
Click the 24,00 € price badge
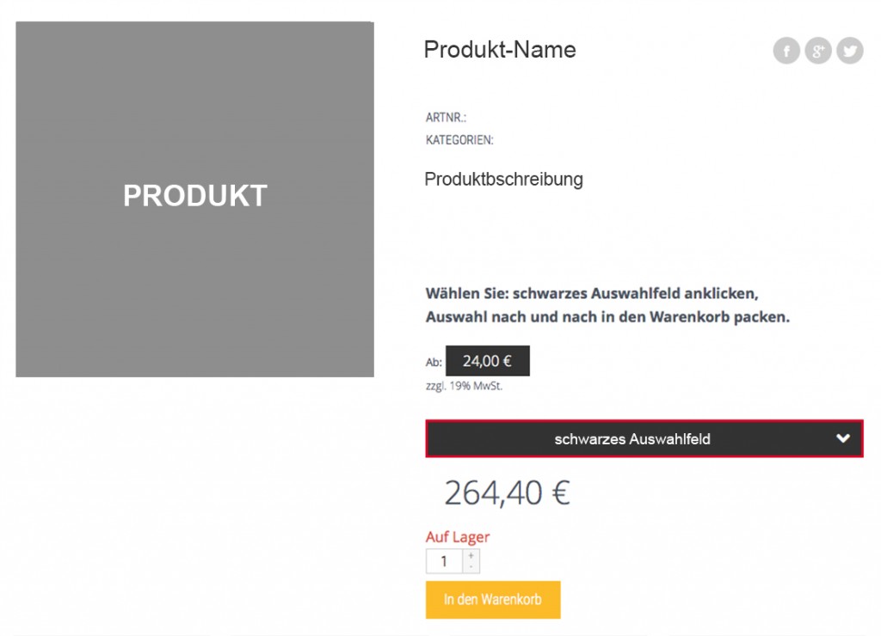click(487, 362)
